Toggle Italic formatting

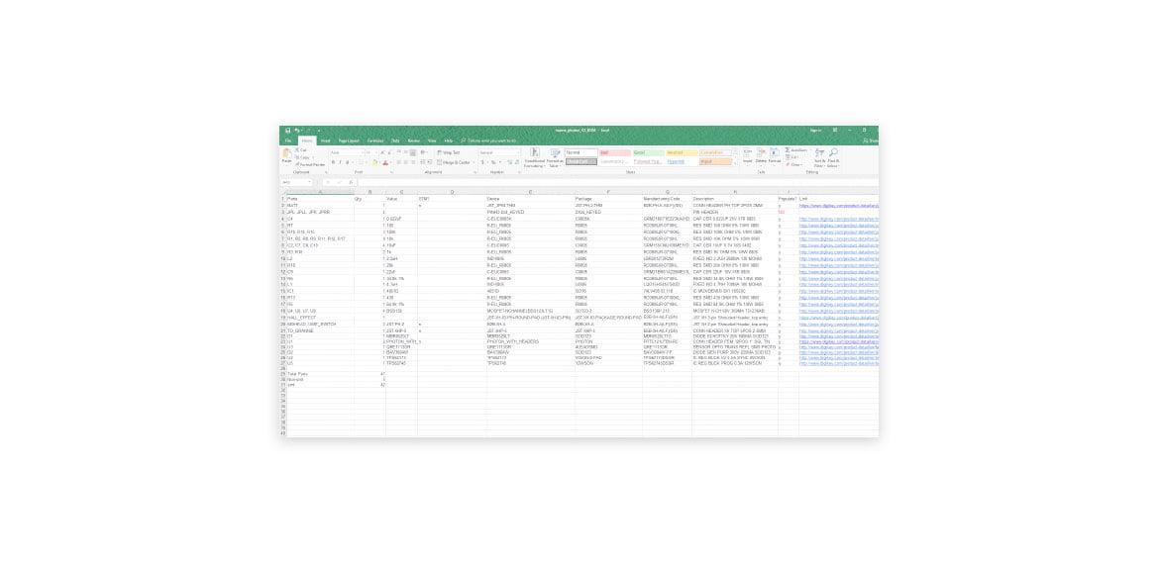tap(340, 162)
